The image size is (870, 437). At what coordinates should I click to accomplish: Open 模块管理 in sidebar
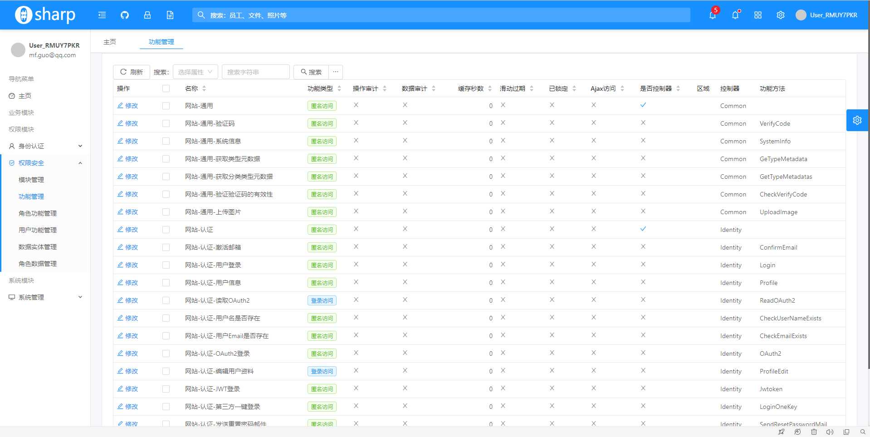pos(31,180)
